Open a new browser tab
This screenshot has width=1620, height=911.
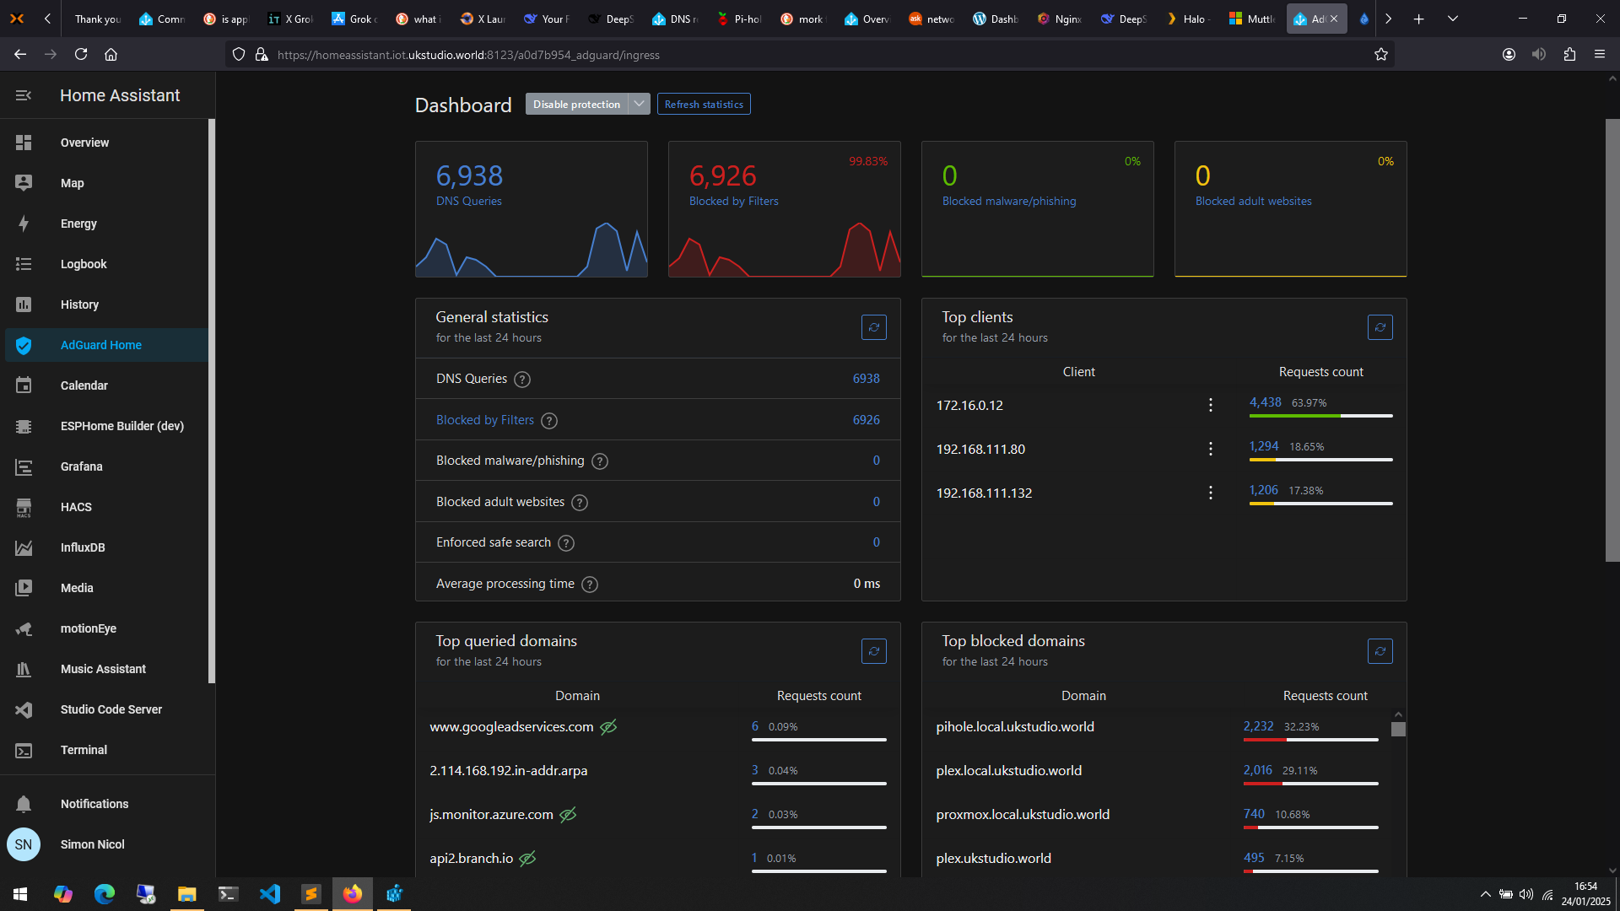[1419, 19]
